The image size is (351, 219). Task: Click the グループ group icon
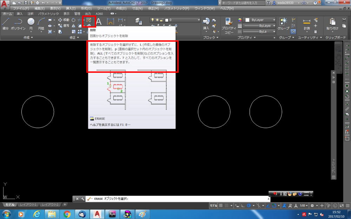[283, 23]
